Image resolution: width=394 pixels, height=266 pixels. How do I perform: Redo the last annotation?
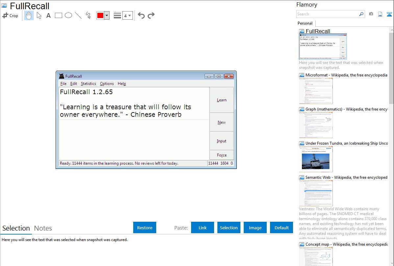tap(151, 15)
